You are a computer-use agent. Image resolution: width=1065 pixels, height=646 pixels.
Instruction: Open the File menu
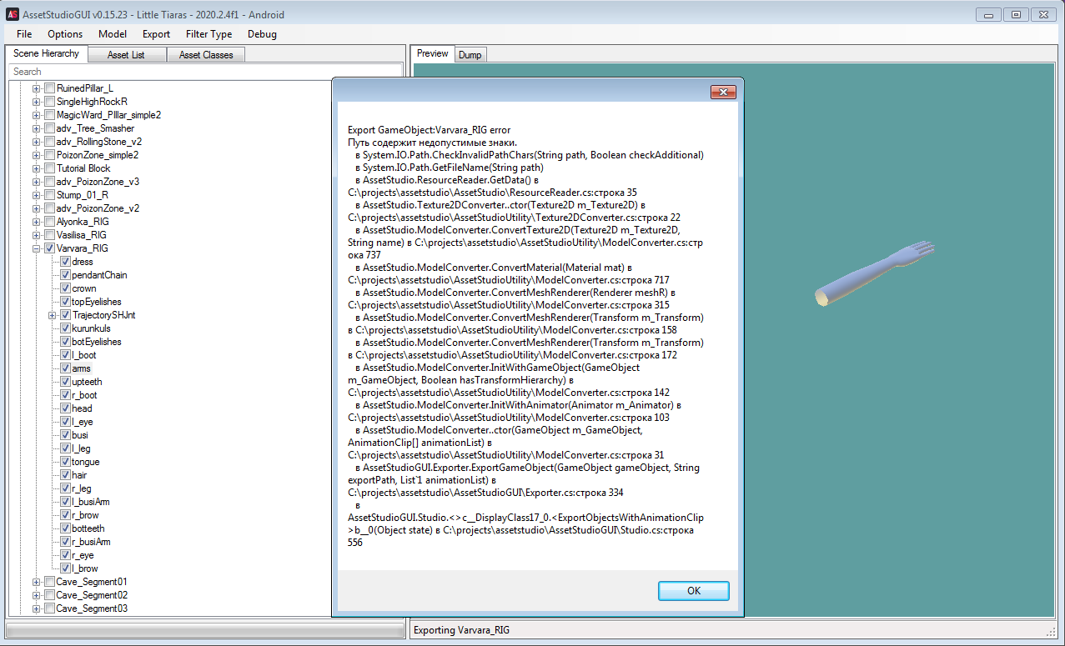[23, 34]
